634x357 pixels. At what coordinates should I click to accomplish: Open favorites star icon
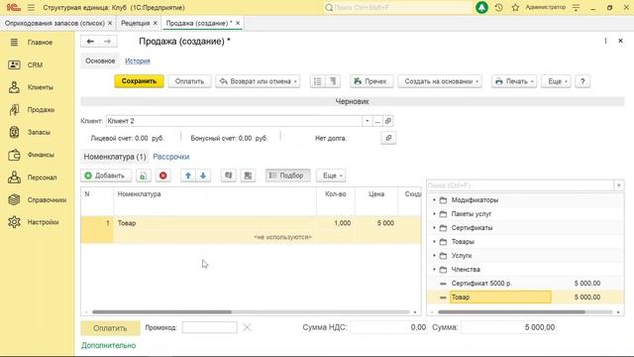[515, 7]
